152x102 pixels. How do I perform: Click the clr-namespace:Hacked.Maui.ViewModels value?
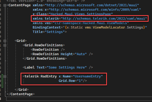[91, 23]
